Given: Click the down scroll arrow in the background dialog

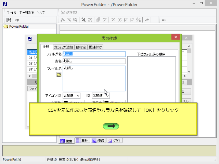Looking at the screenshot, I should 189,71.
